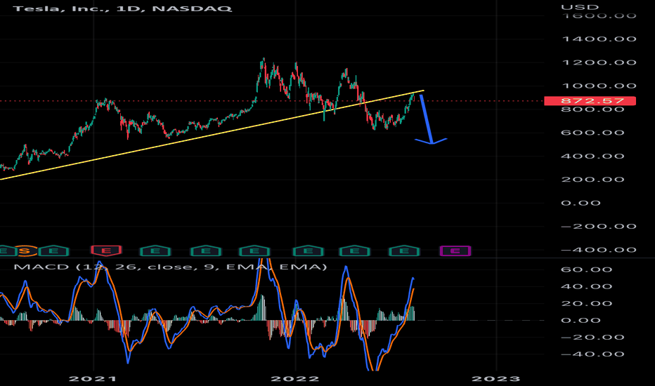The width and height of the screenshot is (655, 386).
Task: Click the 1000.00 price axis label
Action: 599,86
